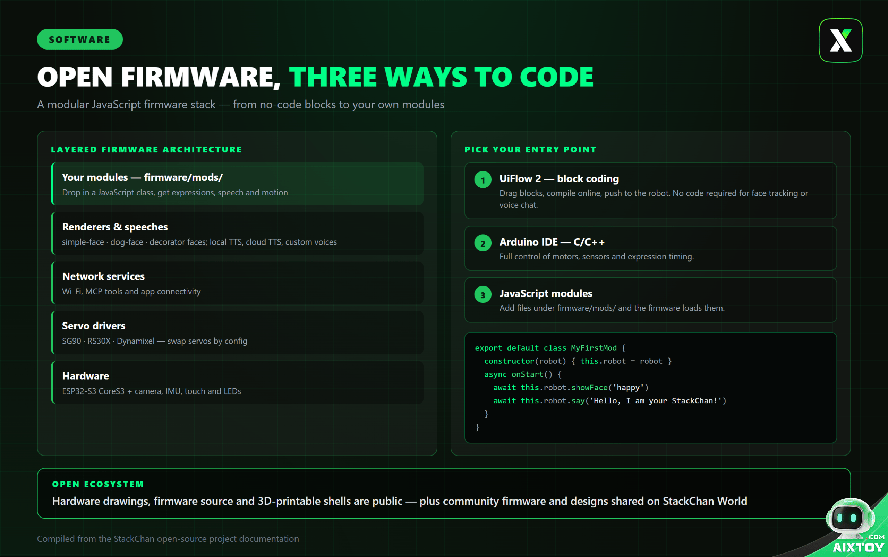
Task: Click the 'A modular JavaScript firmware stack' subtitle
Action: pyautogui.click(x=240, y=104)
